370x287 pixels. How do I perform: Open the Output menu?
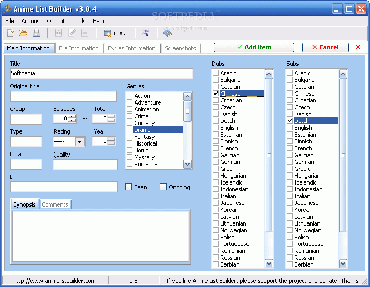click(x=56, y=21)
